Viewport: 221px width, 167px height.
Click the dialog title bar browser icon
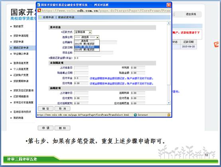tap(38, 5)
